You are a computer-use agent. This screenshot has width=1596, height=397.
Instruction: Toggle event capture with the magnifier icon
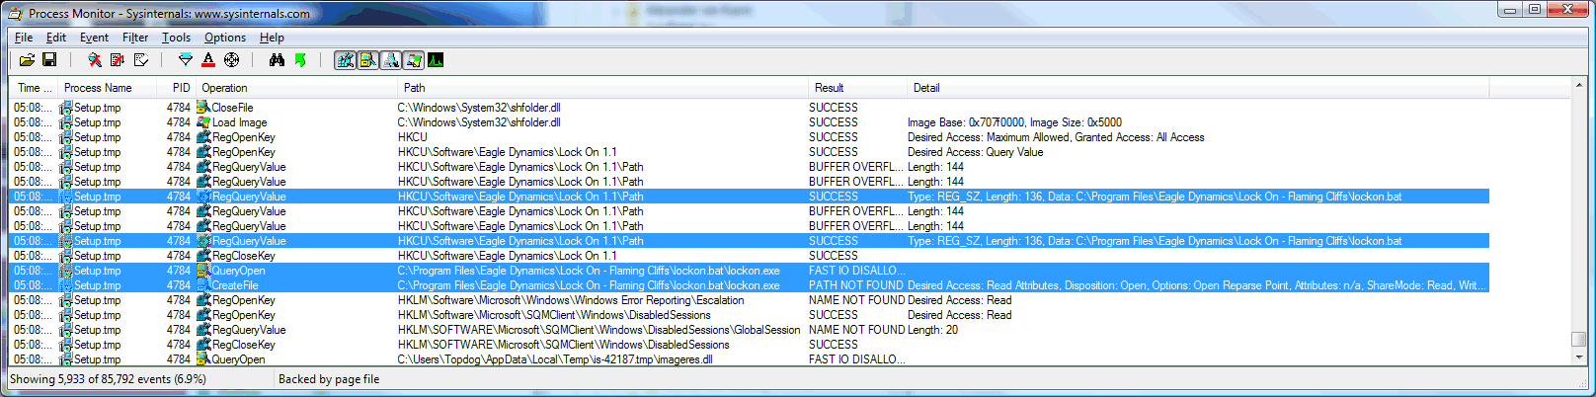coord(95,60)
